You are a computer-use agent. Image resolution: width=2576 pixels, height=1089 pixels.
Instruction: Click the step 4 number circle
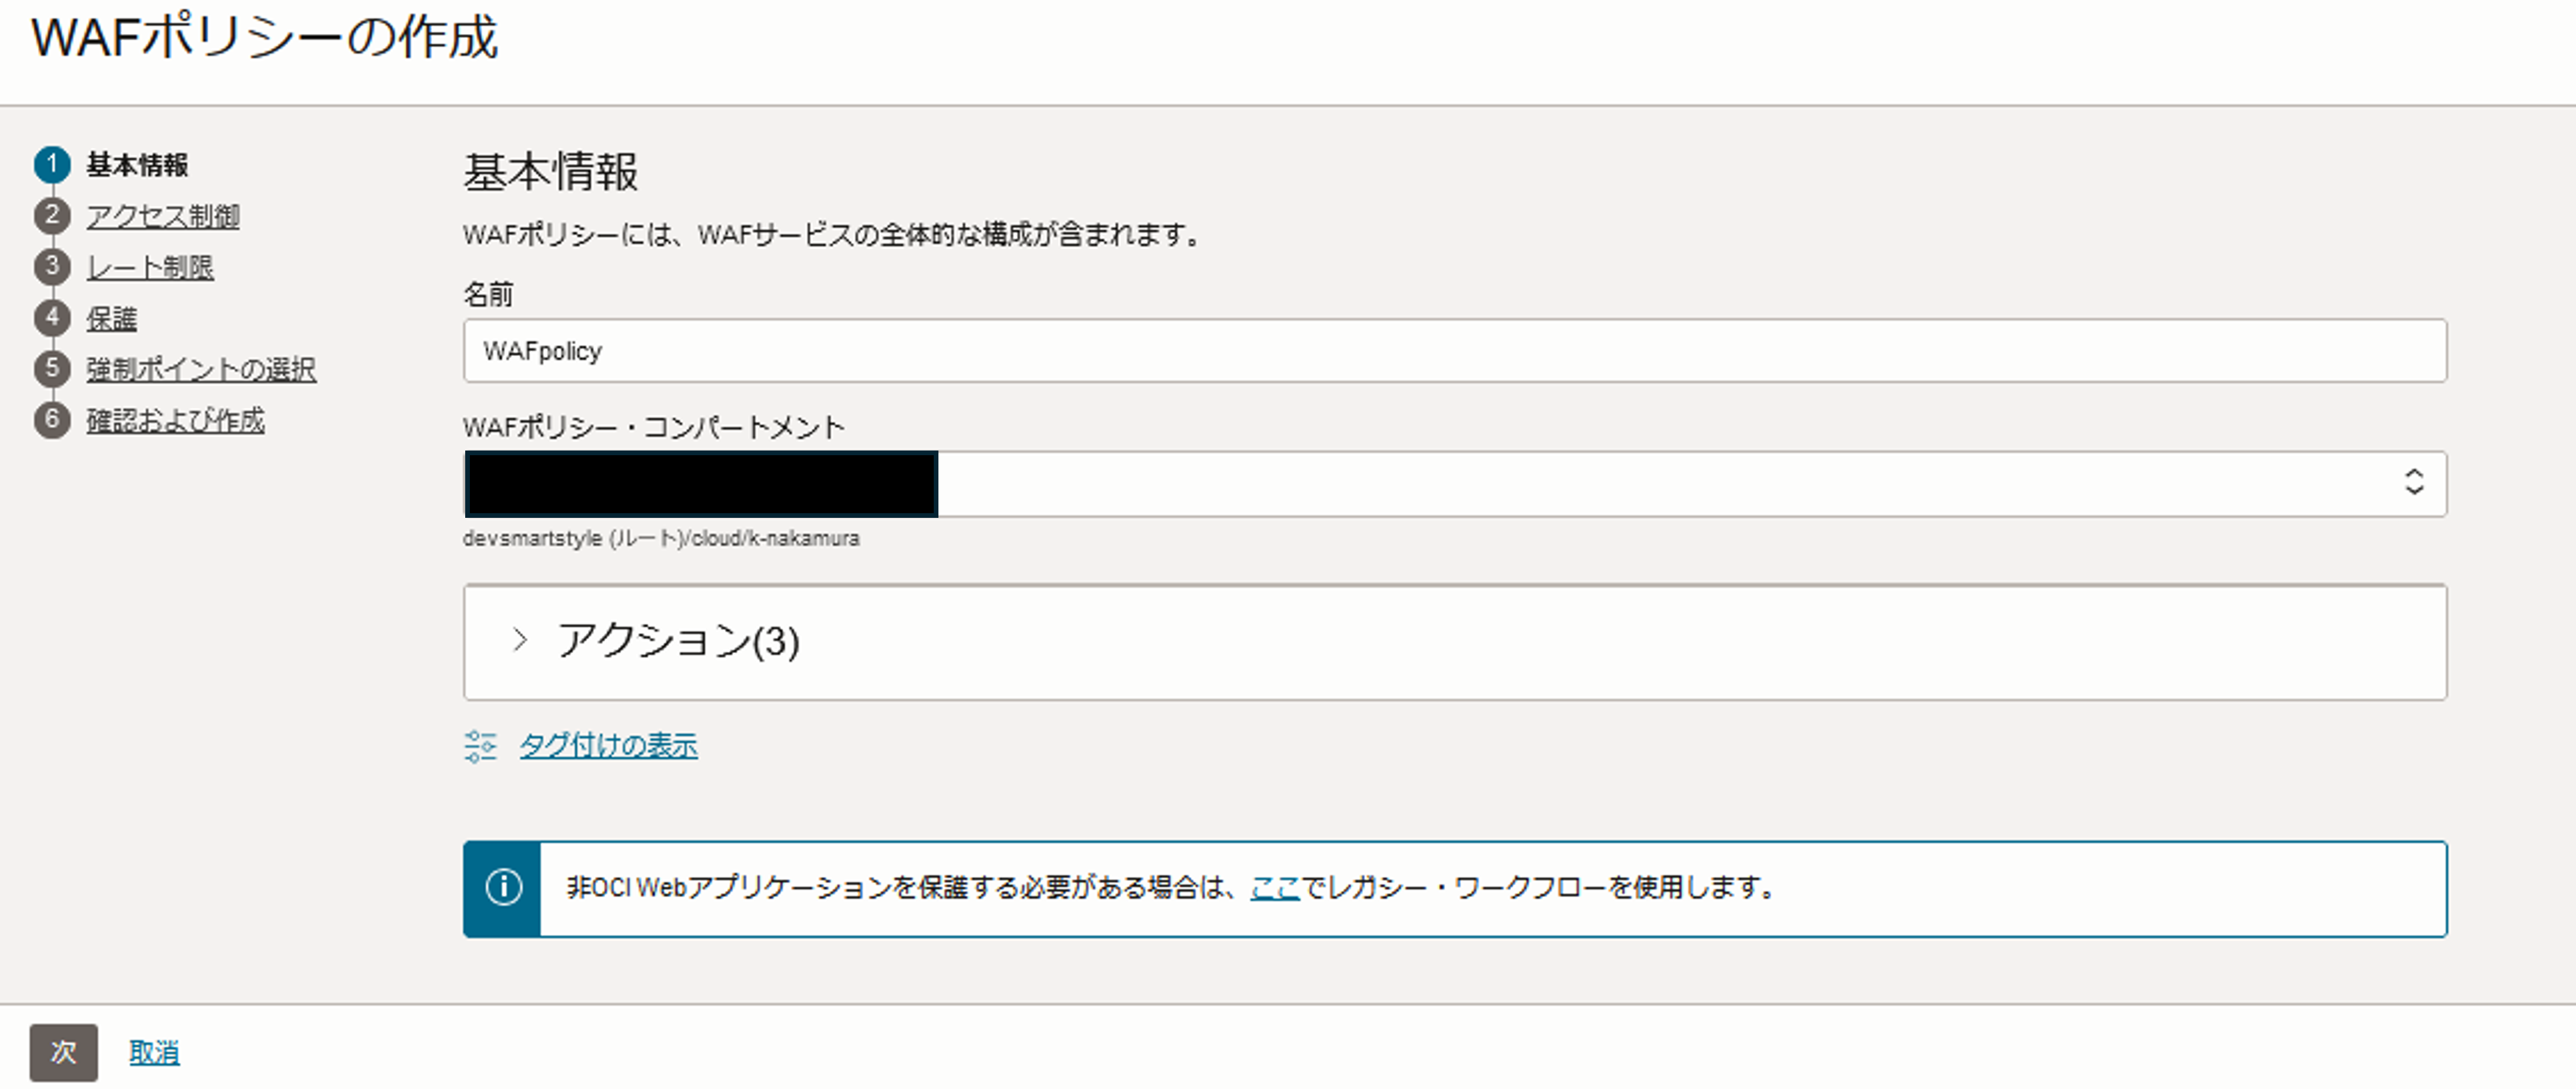[x=52, y=318]
